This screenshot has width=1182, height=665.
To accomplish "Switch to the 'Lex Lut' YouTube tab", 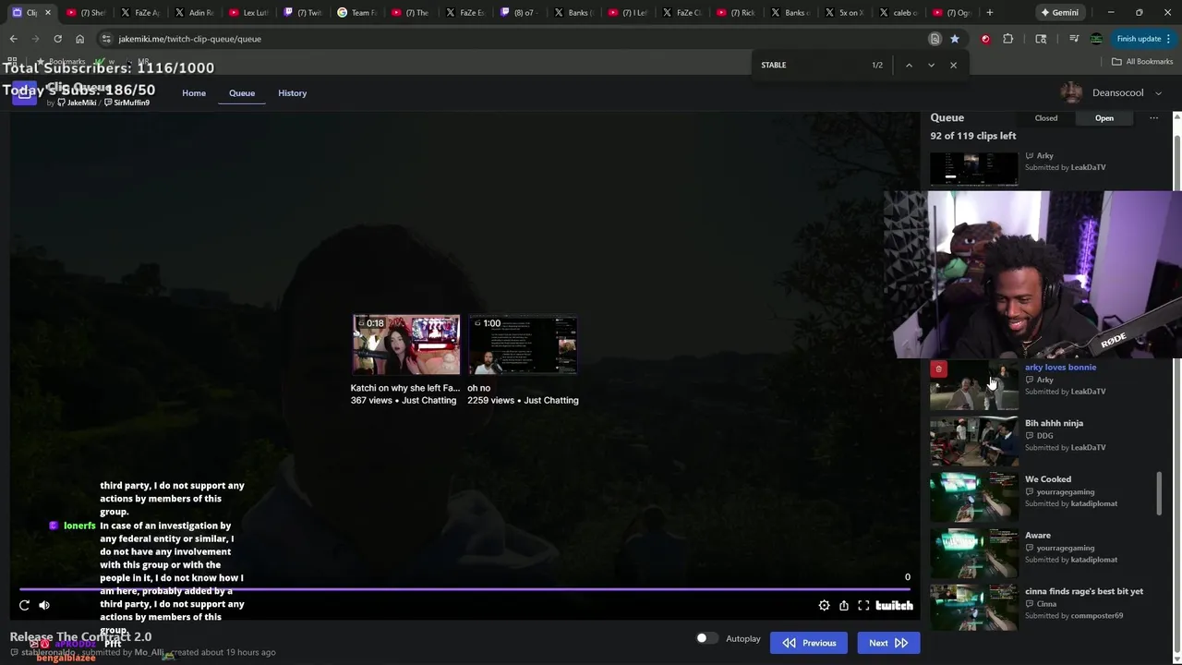I will (x=249, y=13).
